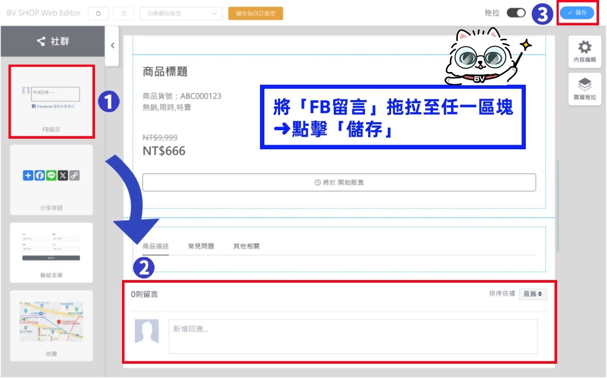Click the redo arrow button

click(x=124, y=13)
